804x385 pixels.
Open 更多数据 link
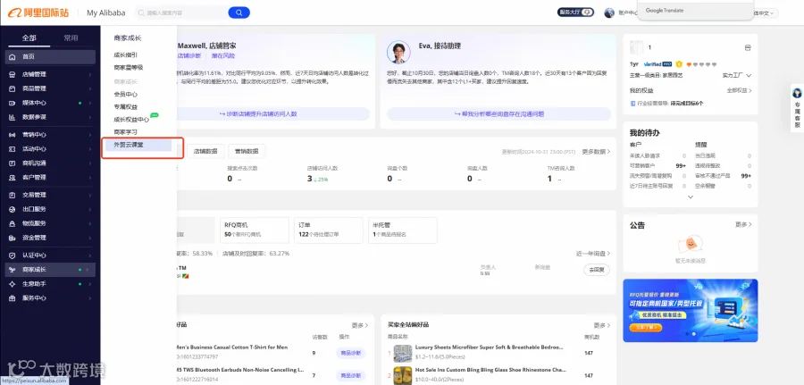596,152
